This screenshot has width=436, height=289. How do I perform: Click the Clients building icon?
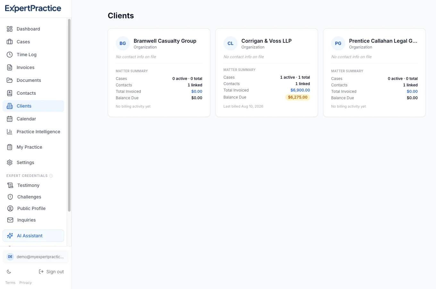10,106
